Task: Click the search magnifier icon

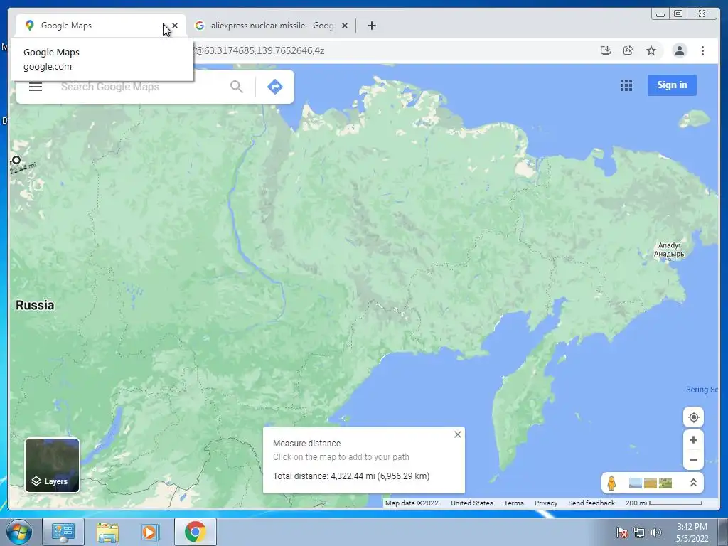Action: (236, 87)
